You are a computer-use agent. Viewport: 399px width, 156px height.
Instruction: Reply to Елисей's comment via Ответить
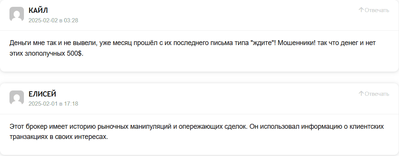point(377,94)
